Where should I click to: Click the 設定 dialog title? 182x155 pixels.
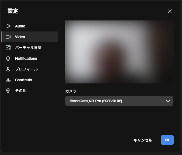[x=13, y=11]
